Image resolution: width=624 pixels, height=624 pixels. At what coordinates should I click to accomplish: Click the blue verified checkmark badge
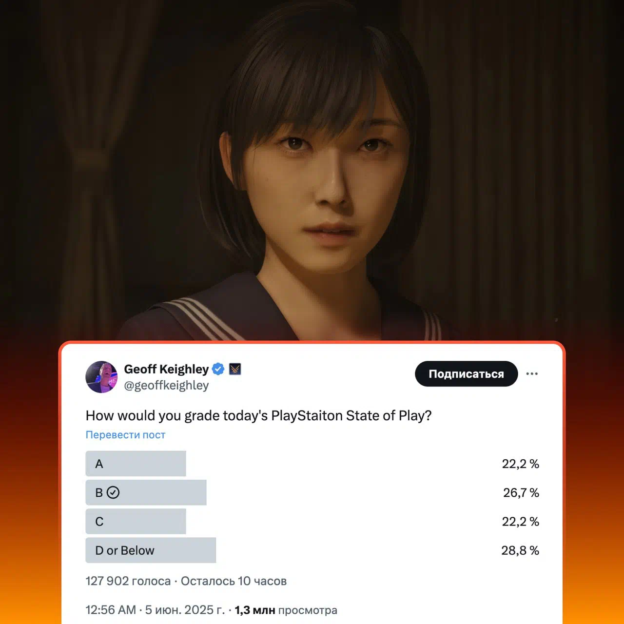(x=218, y=369)
